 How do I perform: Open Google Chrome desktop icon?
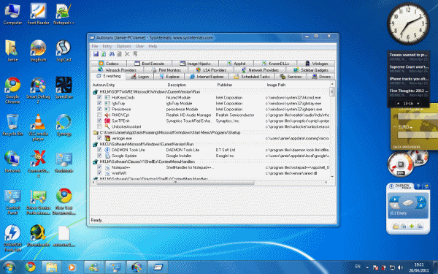coord(12,90)
